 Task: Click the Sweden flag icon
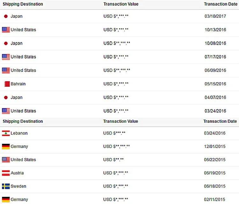[x=6, y=186]
